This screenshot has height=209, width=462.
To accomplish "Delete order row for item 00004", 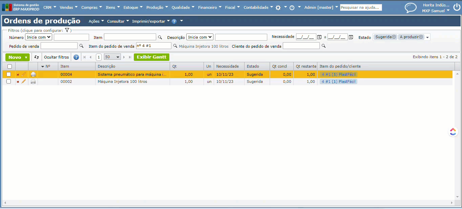I will (18, 74).
